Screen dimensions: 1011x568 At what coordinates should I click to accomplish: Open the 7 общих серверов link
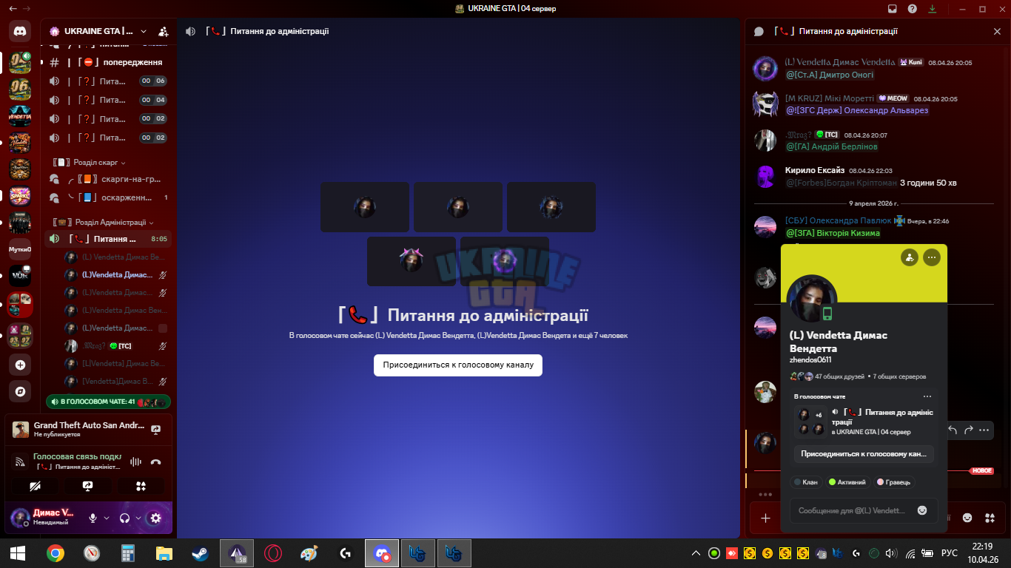pos(899,376)
